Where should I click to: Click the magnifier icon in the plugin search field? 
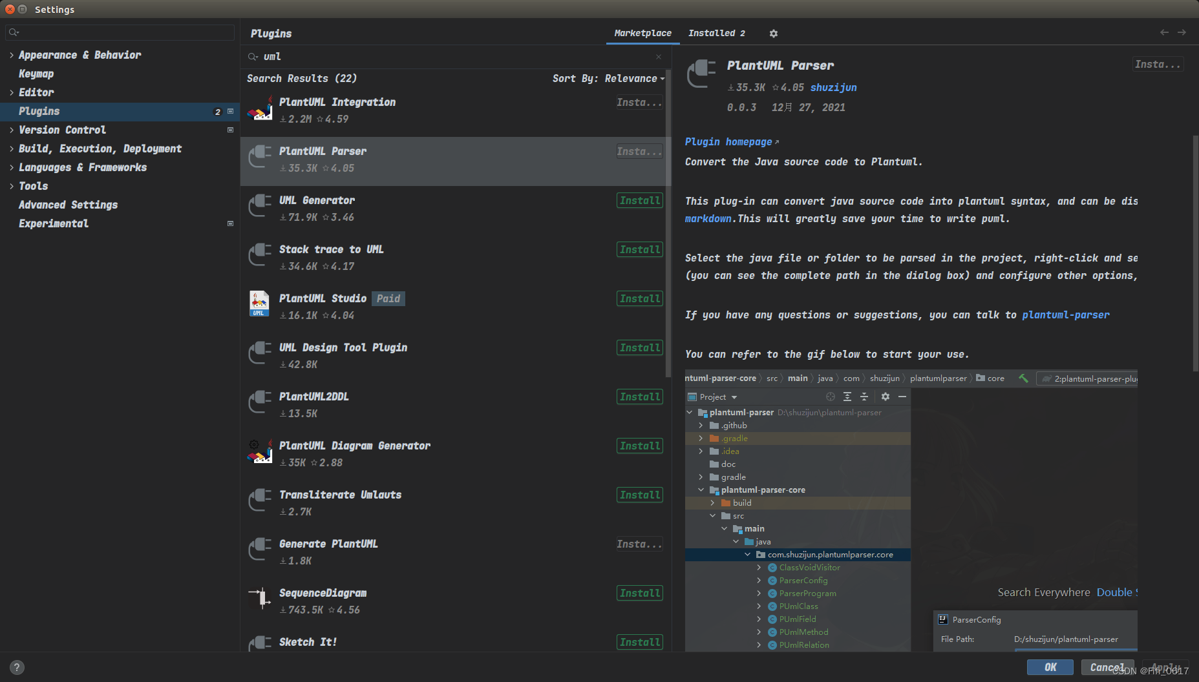(253, 57)
